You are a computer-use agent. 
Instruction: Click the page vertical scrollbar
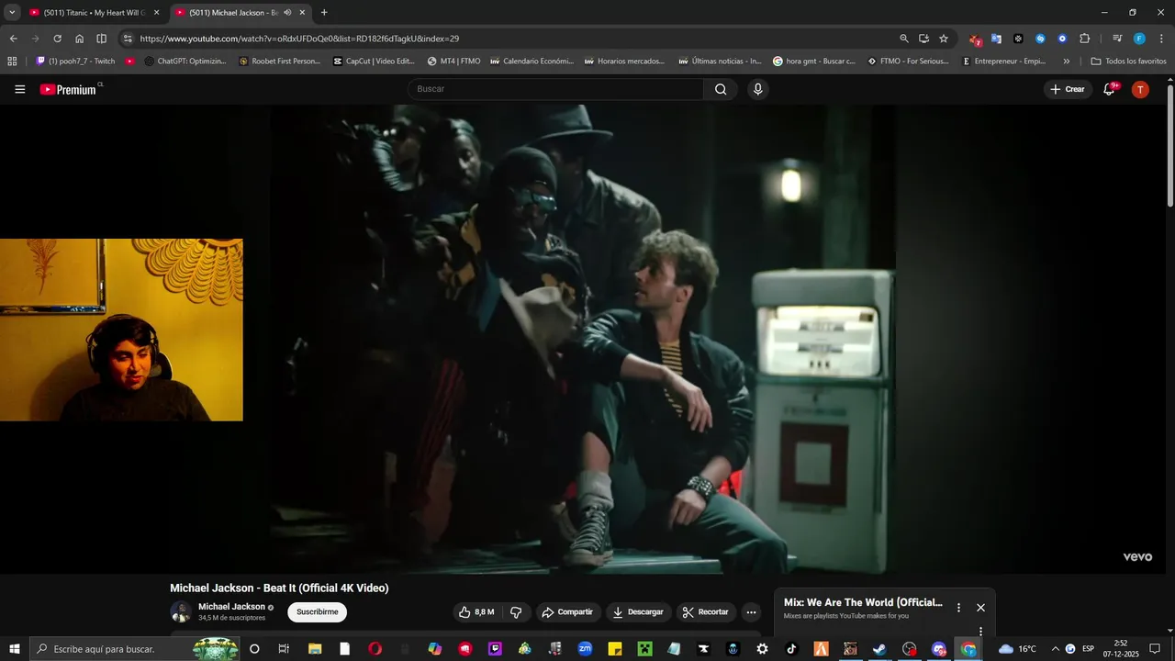pyautogui.click(x=1170, y=147)
